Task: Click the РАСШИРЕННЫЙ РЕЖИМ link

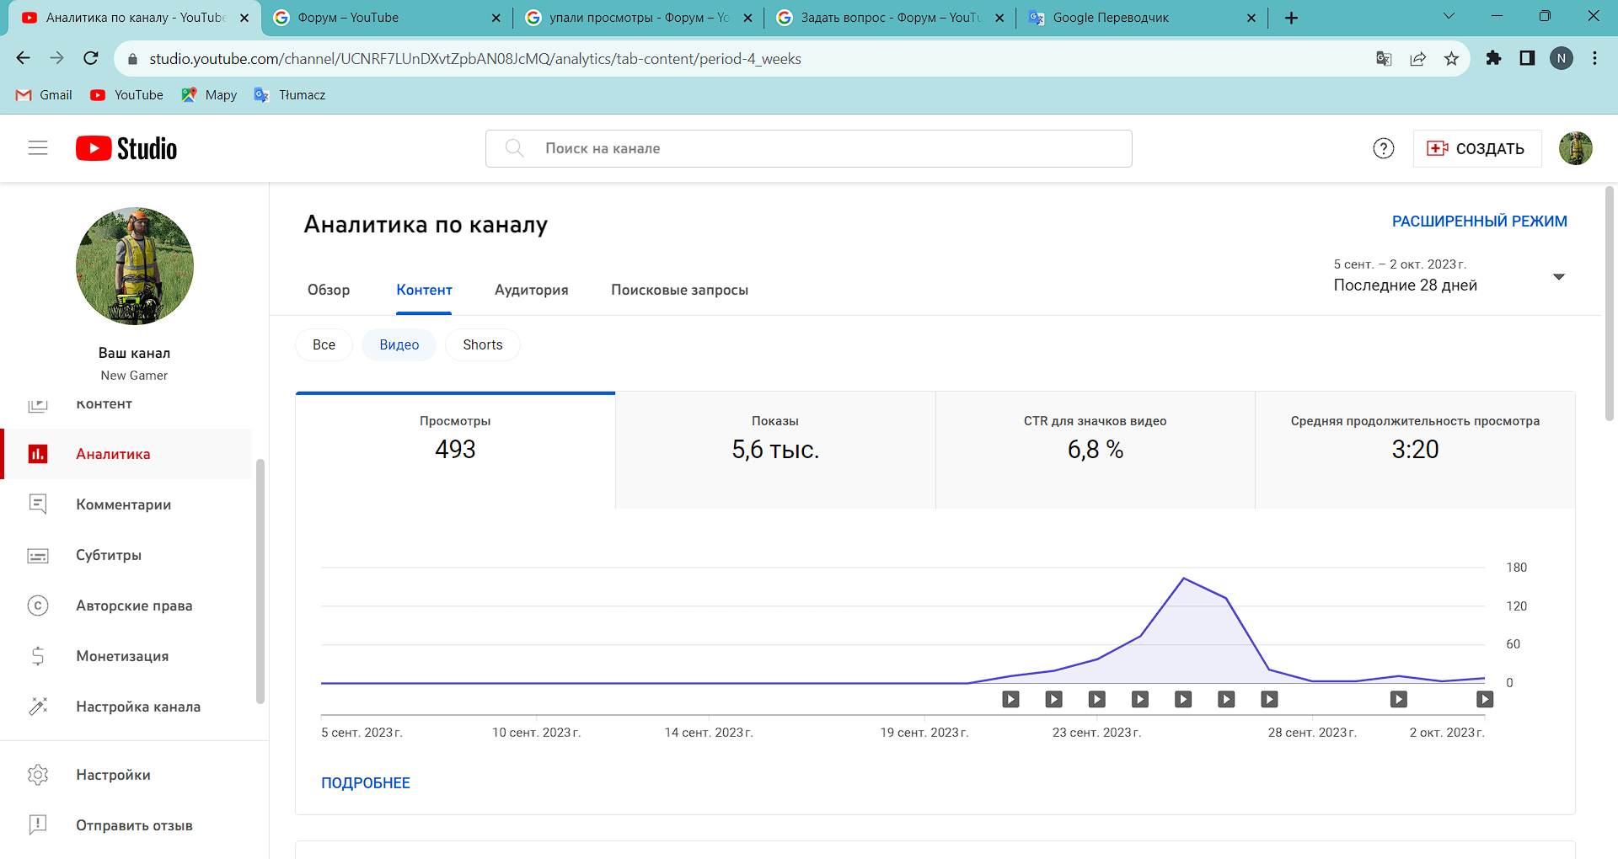Action: pyautogui.click(x=1480, y=221)
